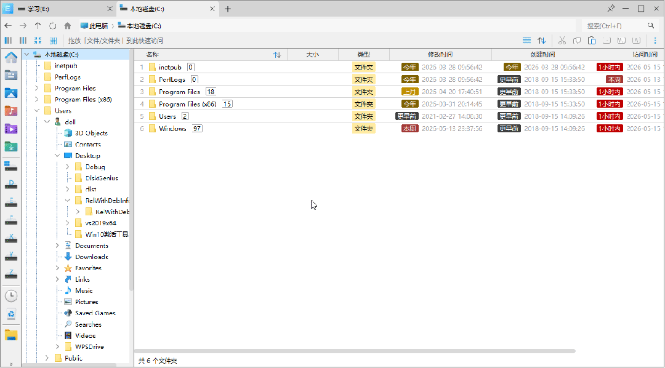The width and height of the screenshot is (665, 368).
Task: Click the search magnifier icon
Action: pos(651,26)
